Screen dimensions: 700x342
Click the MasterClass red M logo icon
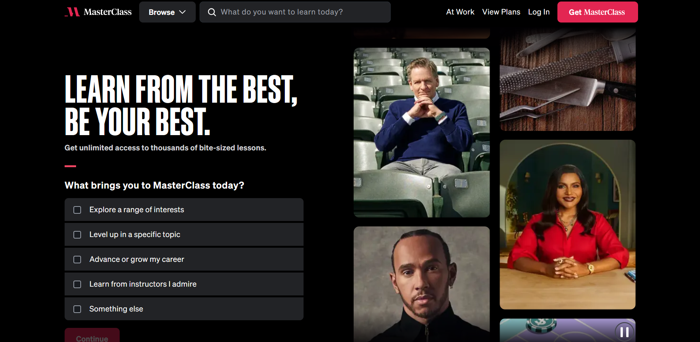tap(72, 12)
